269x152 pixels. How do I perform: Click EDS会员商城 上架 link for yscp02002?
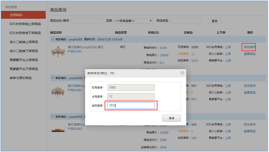[228, 124]
